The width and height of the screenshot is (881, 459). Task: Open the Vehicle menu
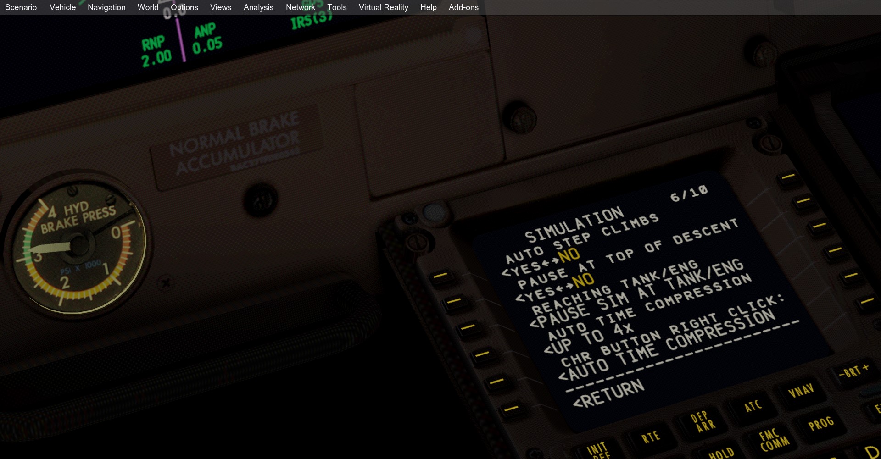tap(62, 7)
